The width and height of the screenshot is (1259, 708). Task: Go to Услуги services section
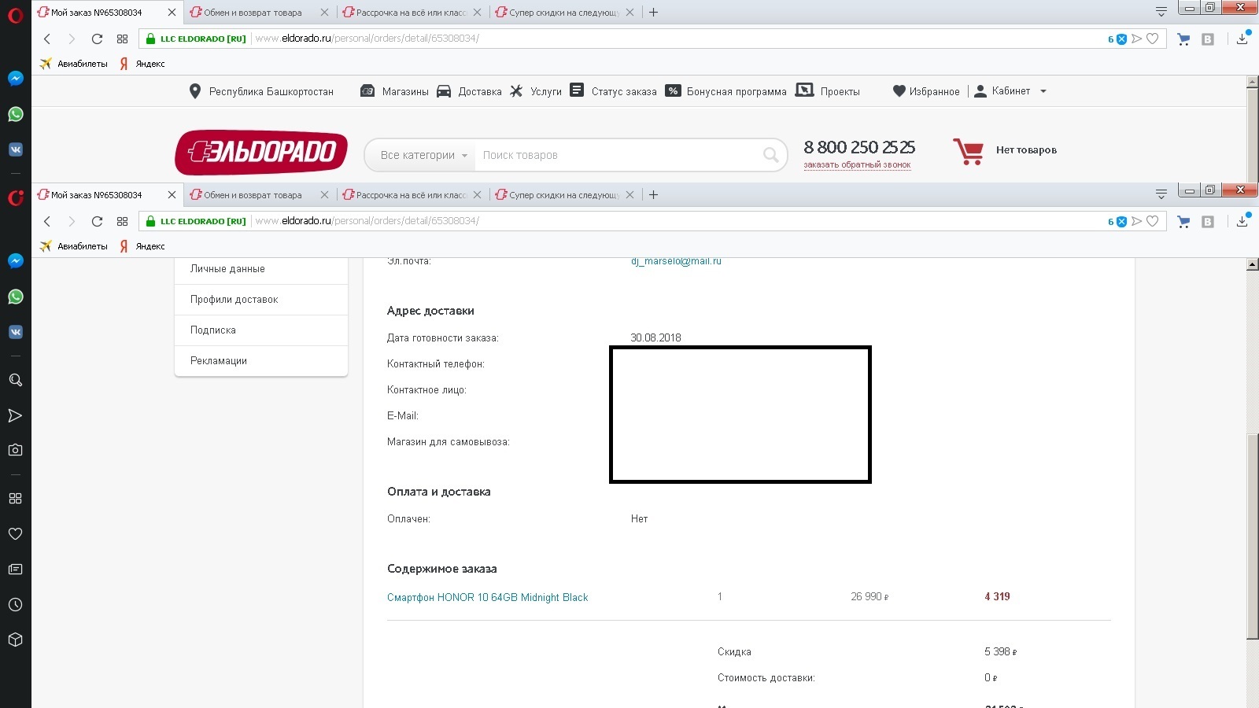click(536, 91)
